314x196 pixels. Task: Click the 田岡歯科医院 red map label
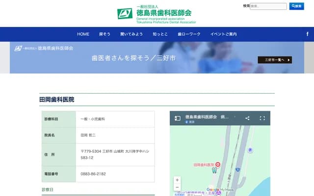[204, 165]
